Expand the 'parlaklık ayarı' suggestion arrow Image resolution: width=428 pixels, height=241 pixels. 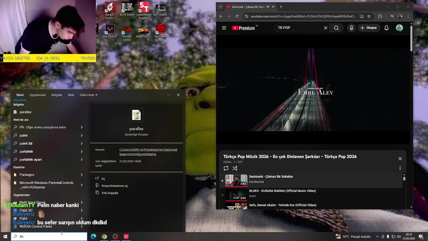point(82,160)
